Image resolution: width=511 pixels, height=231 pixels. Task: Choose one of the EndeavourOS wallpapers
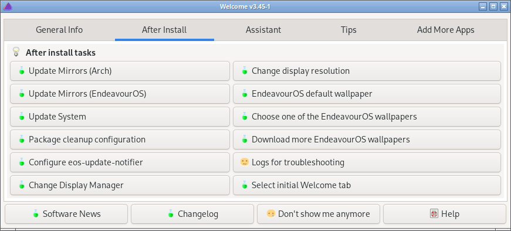click(367, 117)
